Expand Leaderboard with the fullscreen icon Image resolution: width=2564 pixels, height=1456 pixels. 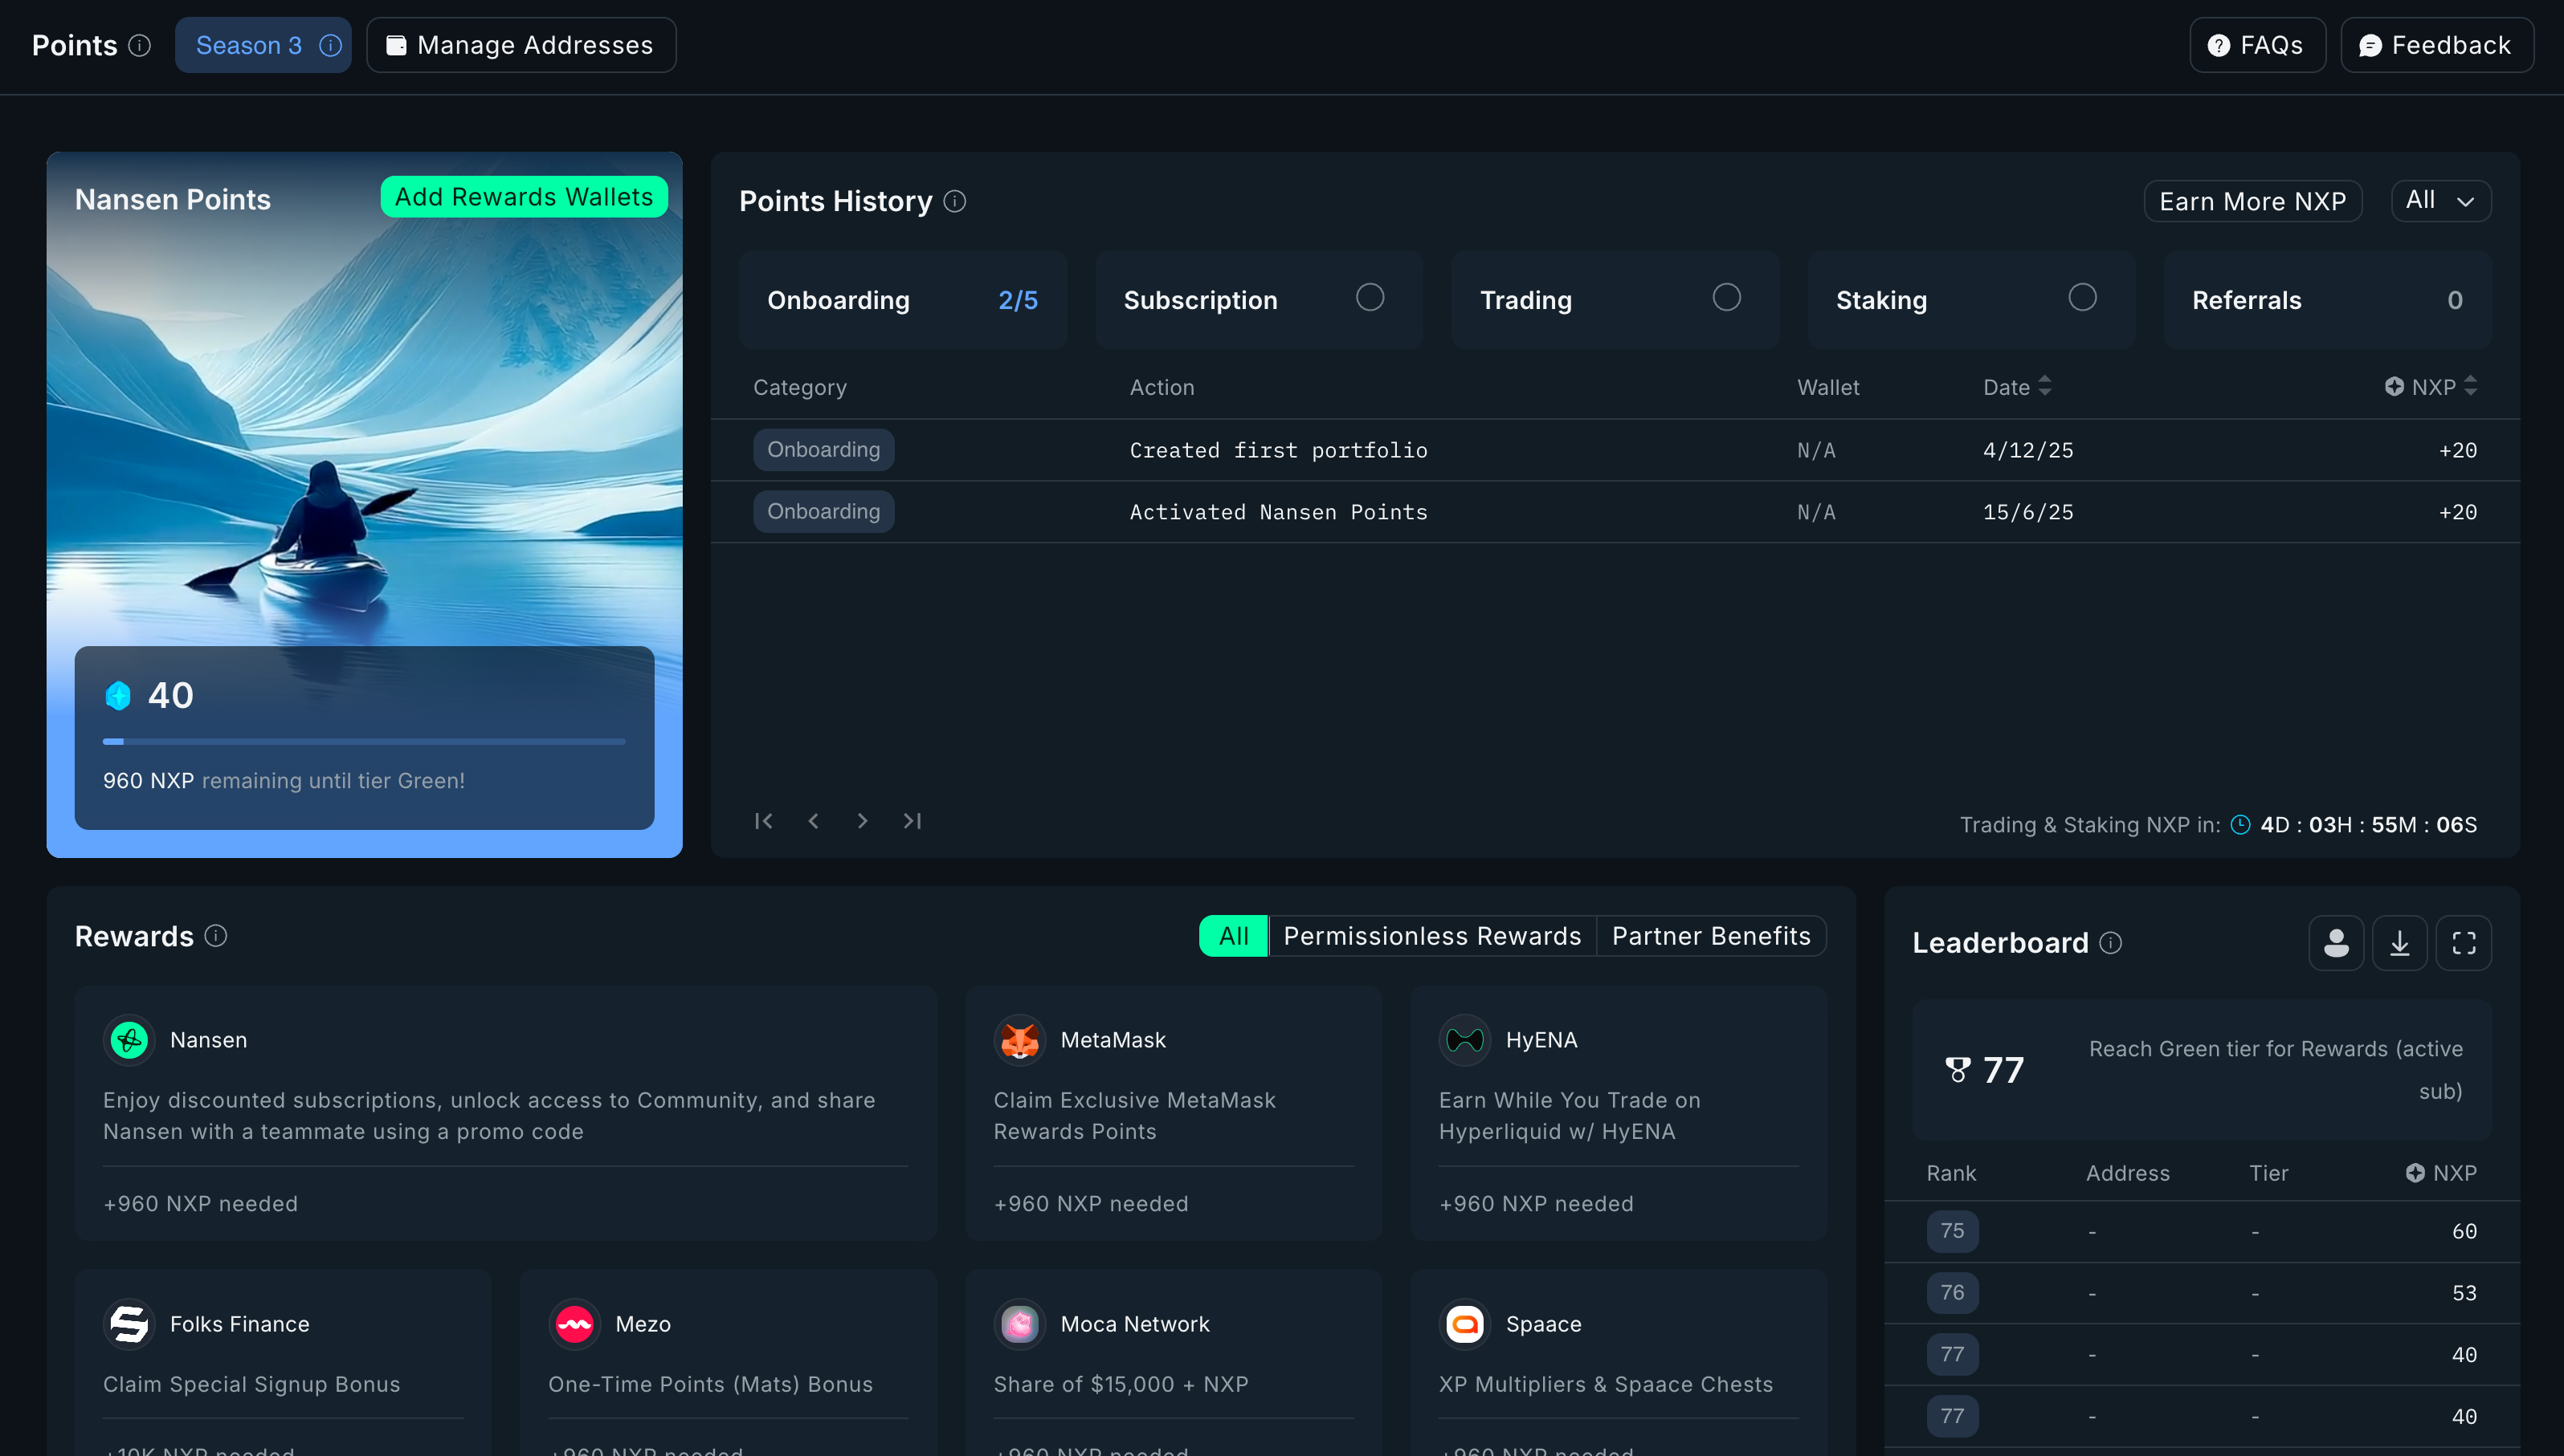(x=2463, y=942)
